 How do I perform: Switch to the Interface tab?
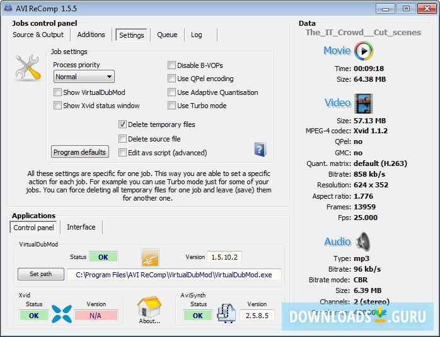pyautogui.click(x=81, y=227)
